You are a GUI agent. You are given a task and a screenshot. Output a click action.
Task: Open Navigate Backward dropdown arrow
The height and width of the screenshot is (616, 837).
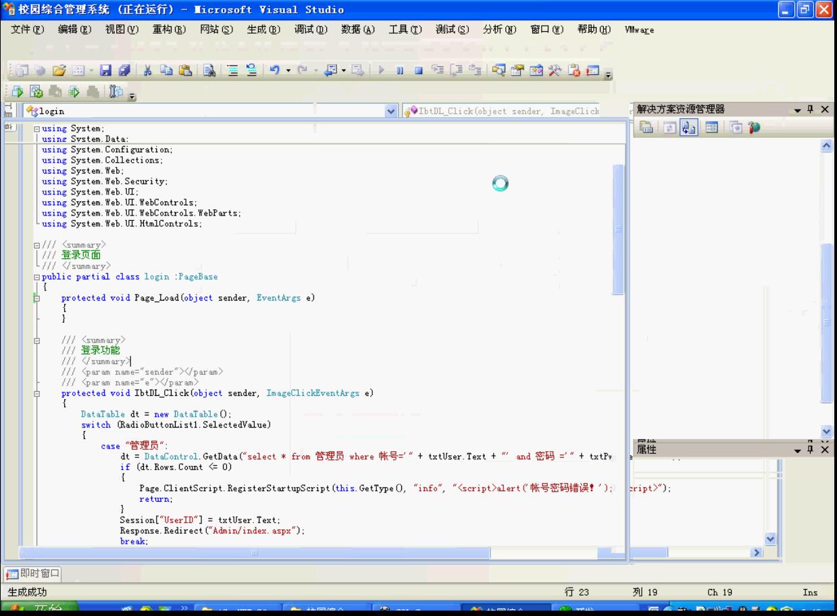coord(343,71)
